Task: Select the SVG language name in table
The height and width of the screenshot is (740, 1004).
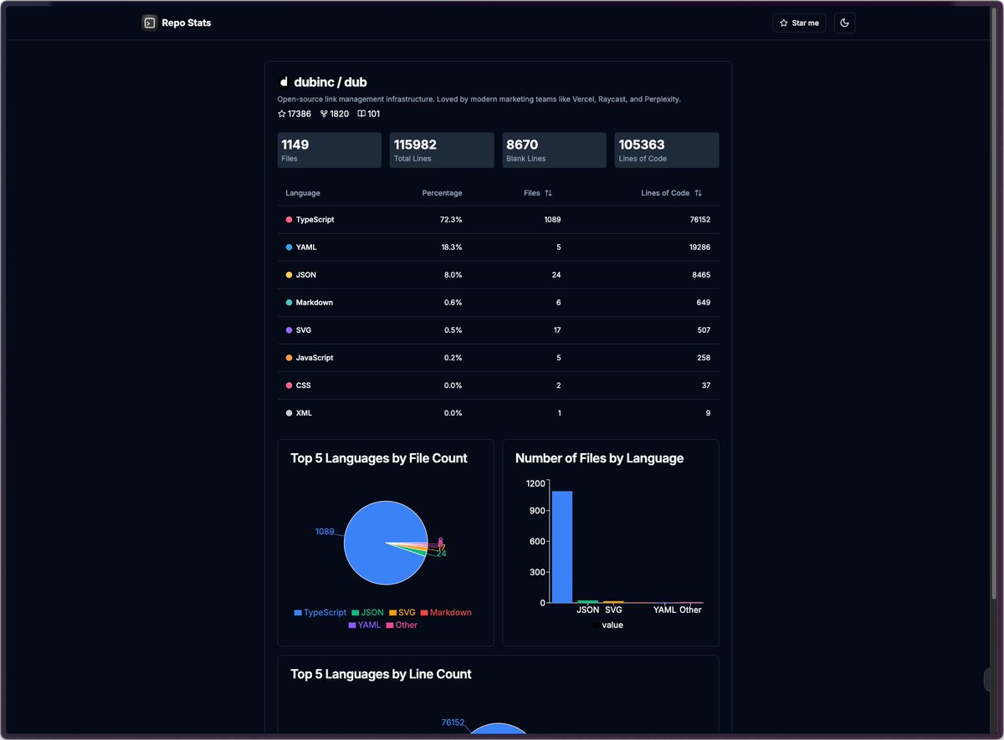Action: point(304,330)
